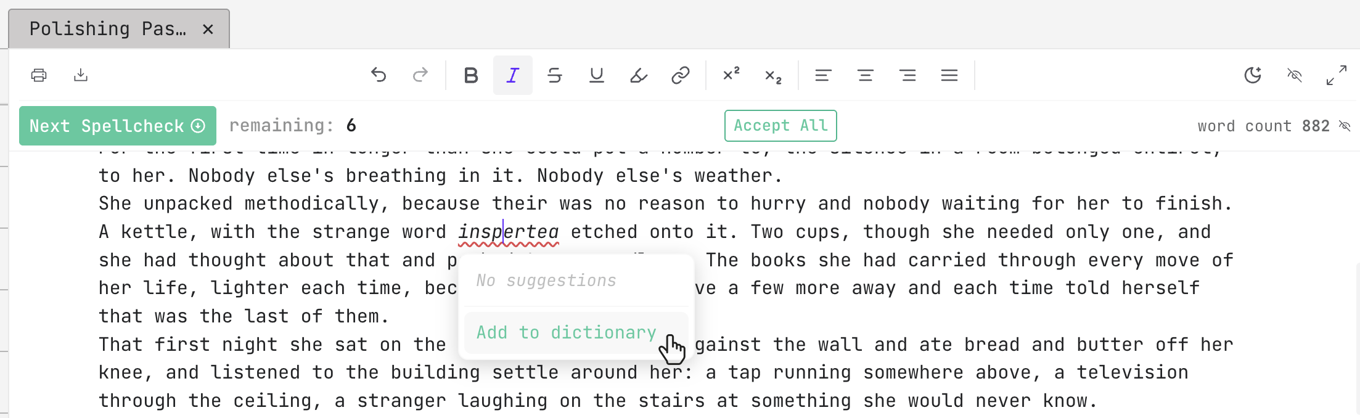This screenshot has width=1360, height=418.
Task: Click the word 'kettle' in the text
Action: tap(154, 232)
